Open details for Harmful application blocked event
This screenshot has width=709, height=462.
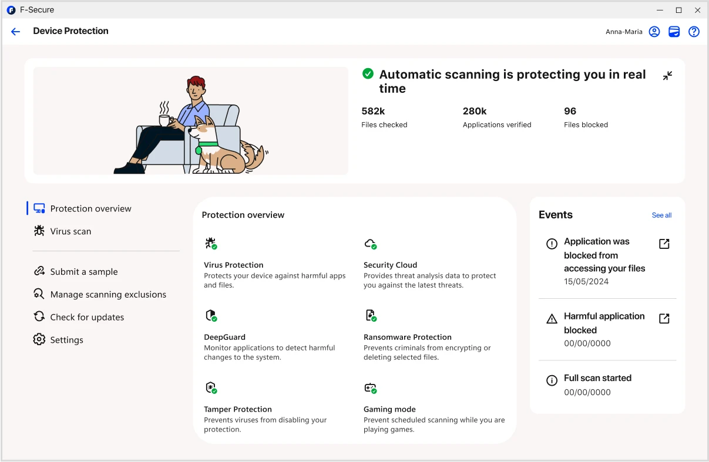click(664, 318)
